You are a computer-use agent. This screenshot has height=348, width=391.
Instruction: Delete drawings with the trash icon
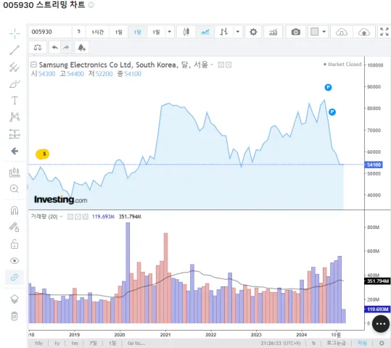(15, 316)
